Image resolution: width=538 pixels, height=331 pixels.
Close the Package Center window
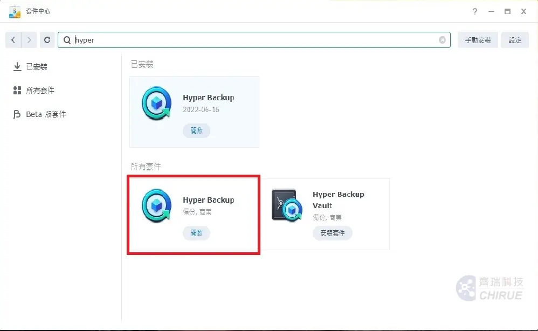click(523, 11)
